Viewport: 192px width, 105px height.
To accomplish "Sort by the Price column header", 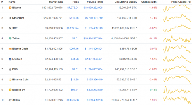I will pyautogui.click(x=76, y=2).
